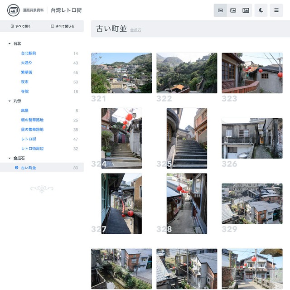The height and width of the screenshot is (290, 290).
Task: Click the 金瓜石 subtitle in heading
Action: [x=135, y=30]
